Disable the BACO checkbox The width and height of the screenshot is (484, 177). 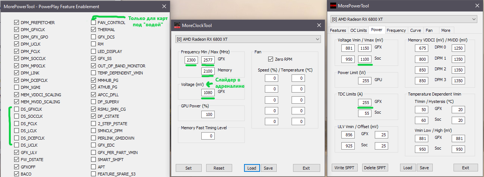click(16, 174)
